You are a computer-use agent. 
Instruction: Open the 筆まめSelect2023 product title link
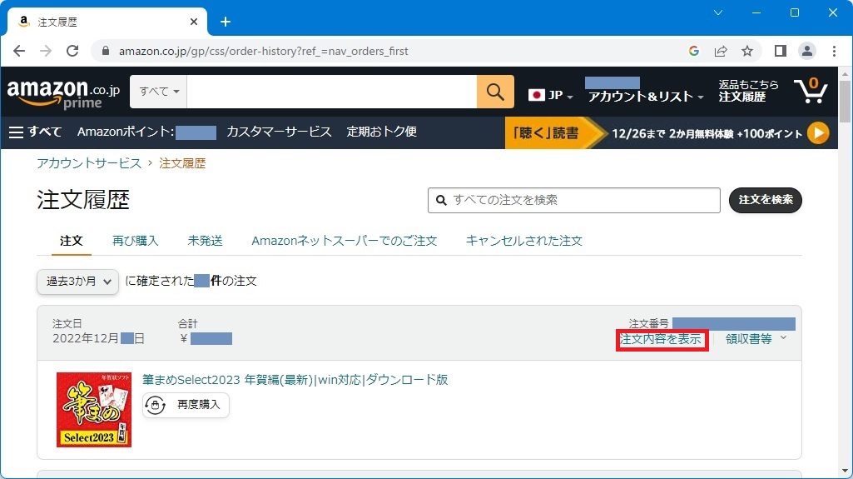[295, 380]
